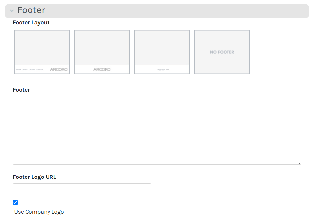Focus the Footer Logo URL input field
Screen dimensions: 314x224
click(x=82, y=191)
